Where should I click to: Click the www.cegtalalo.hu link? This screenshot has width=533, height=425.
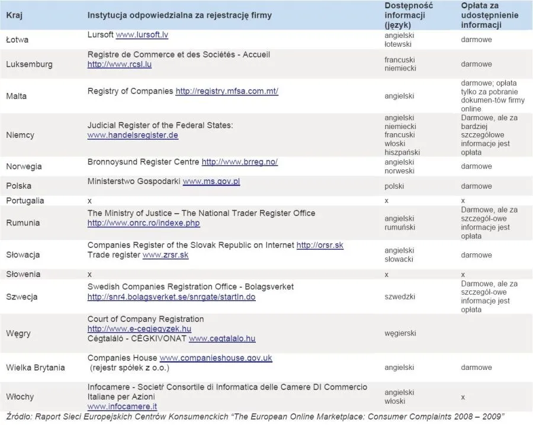(222, 339)
